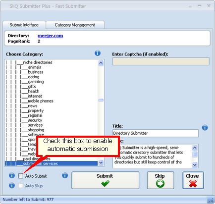Open the meejer.com directory link
215x204 pixels.
[x=50, y=36]
